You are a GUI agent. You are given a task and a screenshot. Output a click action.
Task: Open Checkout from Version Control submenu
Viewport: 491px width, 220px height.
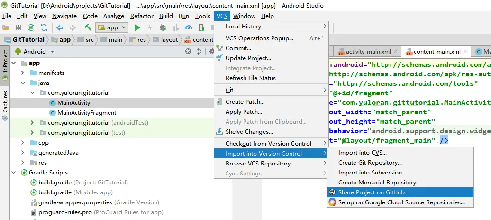pyautogui.click(x=271, y=144)
